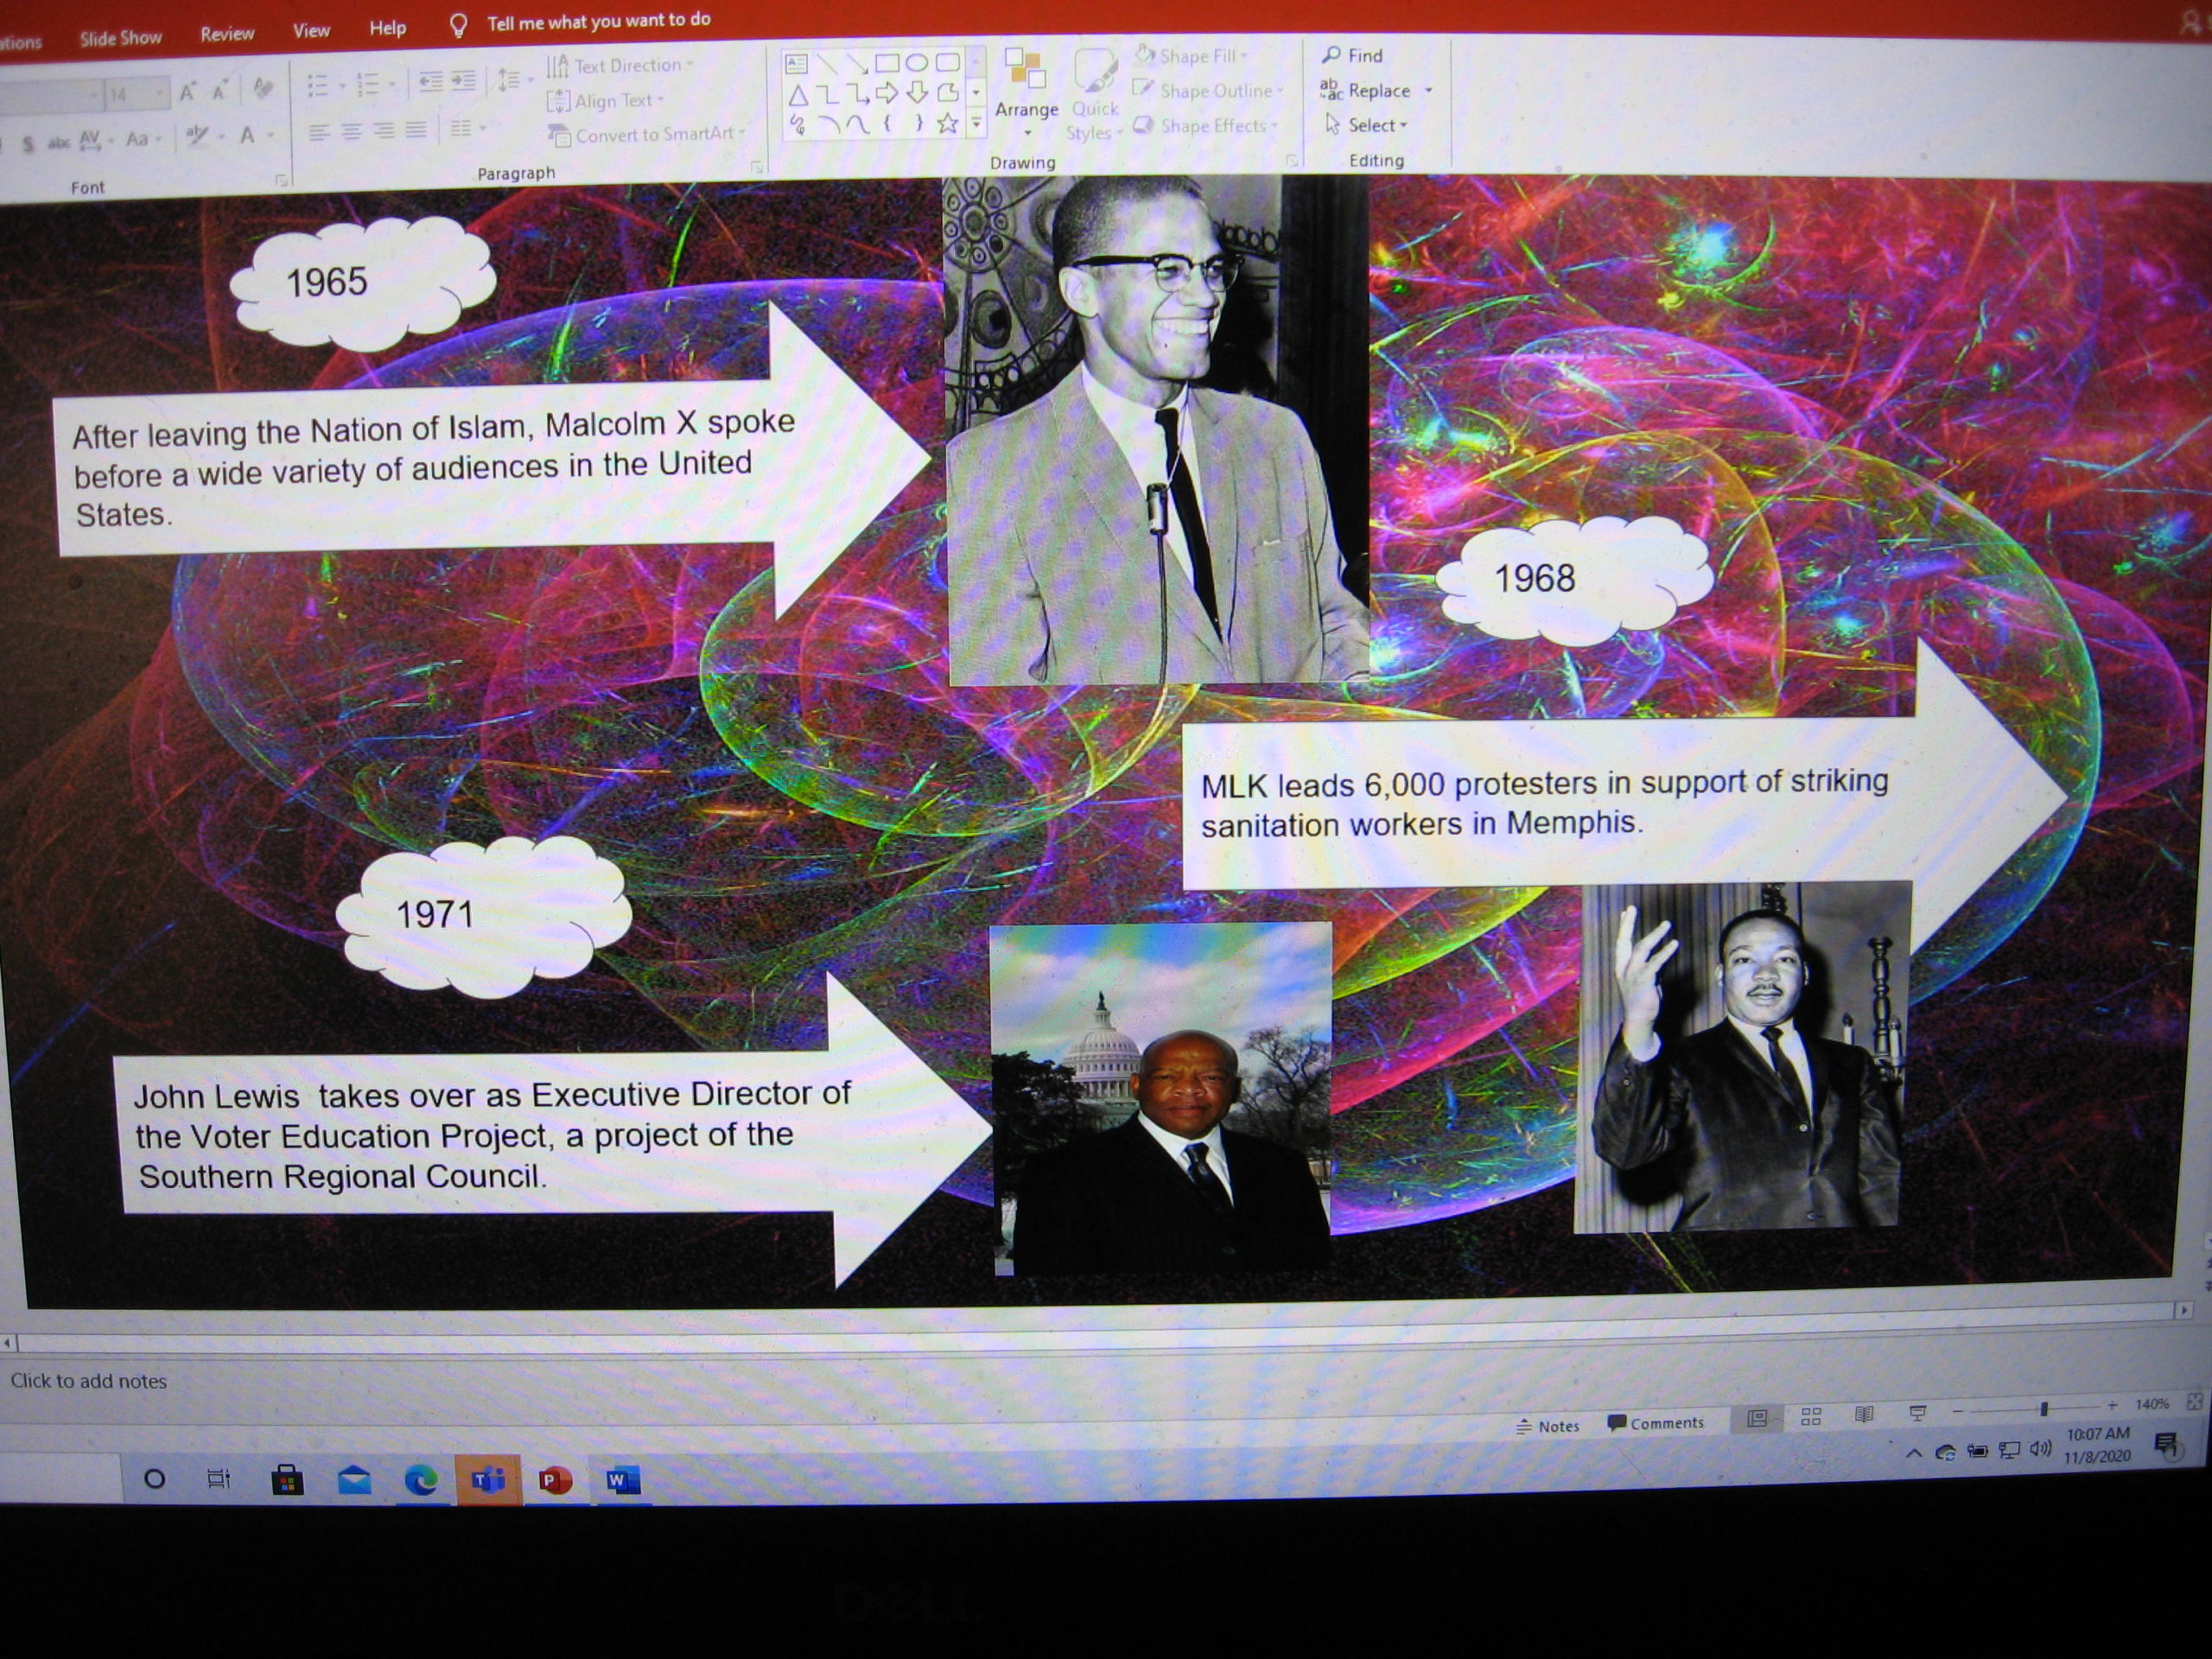2212x1659 pixels.
Task: Toggle the Notes pane button
Action: [1548, 1426]
